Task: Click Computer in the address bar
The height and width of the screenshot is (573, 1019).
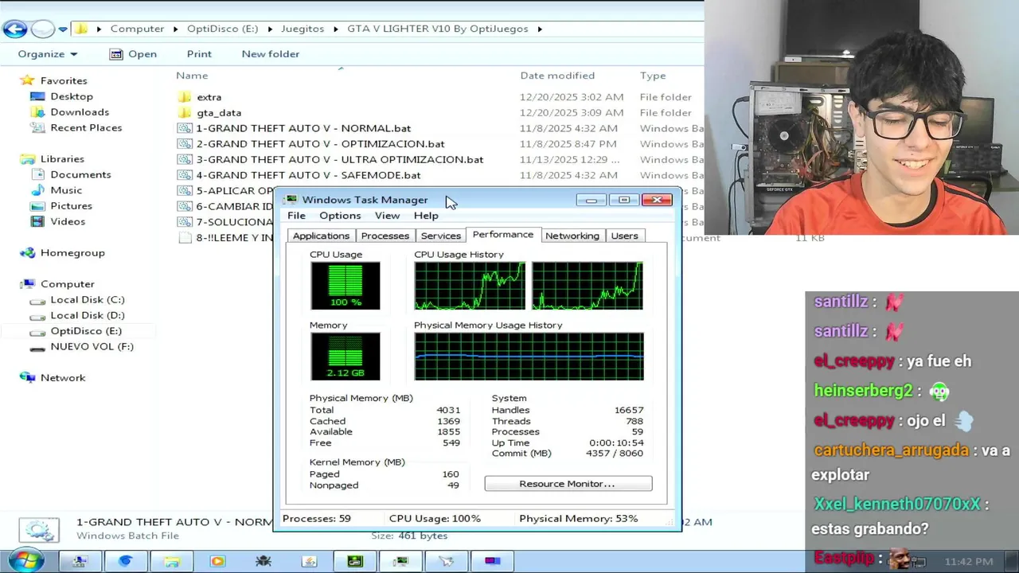Action: tap(137, 29)
